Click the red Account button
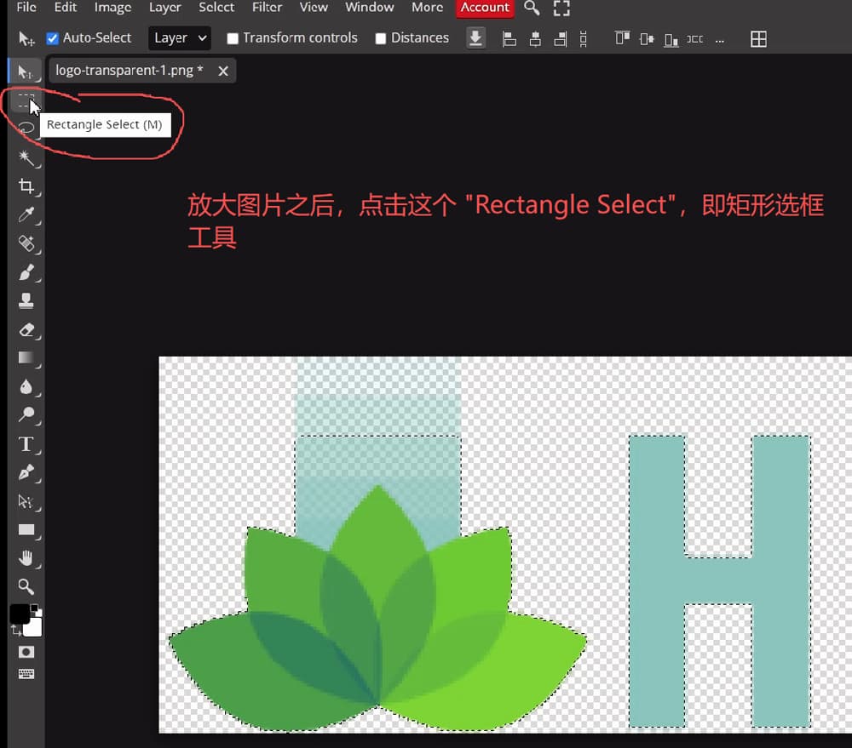This screenshot has width=852, height=748. click(485, 8)
